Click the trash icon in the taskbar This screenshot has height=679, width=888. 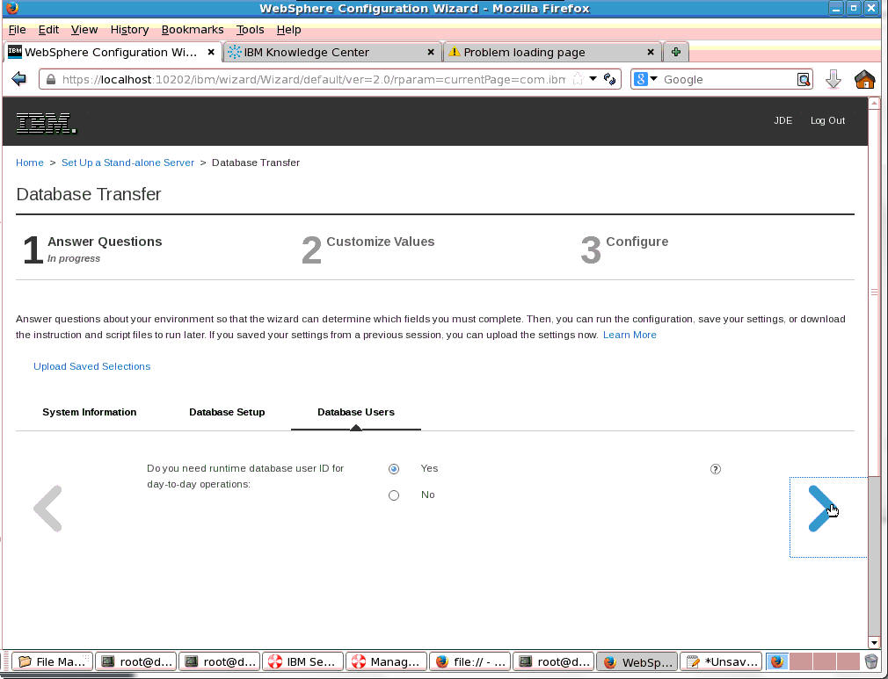click(x=871, y=661)
